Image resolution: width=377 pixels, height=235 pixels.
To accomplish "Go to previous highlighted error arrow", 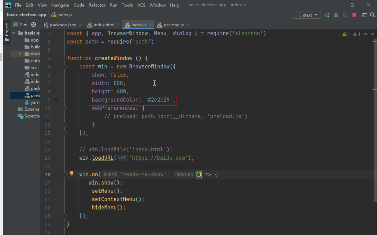I will coord(366,34).
